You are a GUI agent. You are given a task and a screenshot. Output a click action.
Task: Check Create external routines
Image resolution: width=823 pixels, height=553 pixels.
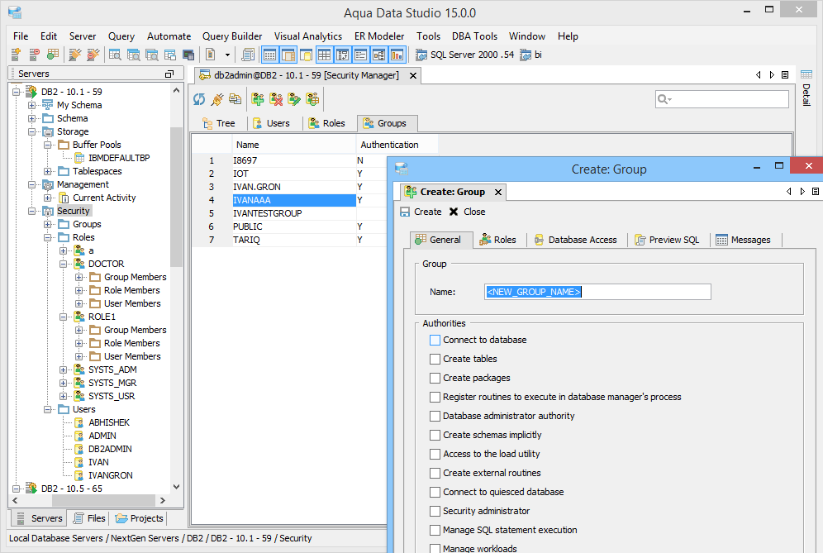pyautogui.click(x=435, y=473)
